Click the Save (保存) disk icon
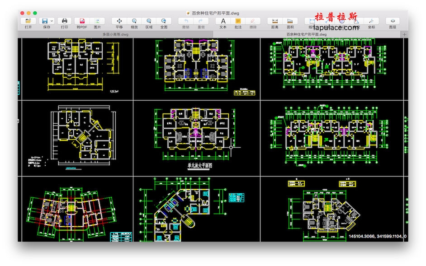Image resolution: width=426 pixels, height=266 pixels. tap(45, 21)
